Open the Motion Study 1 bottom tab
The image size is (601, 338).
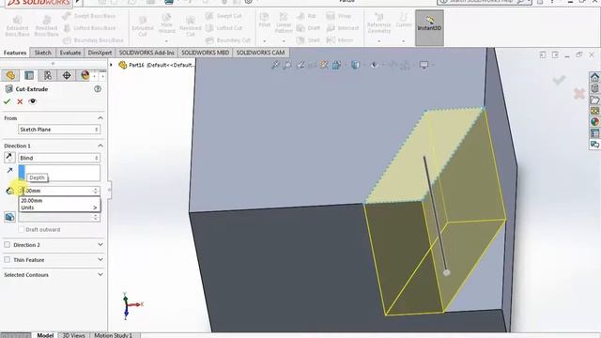click(113, 335)
